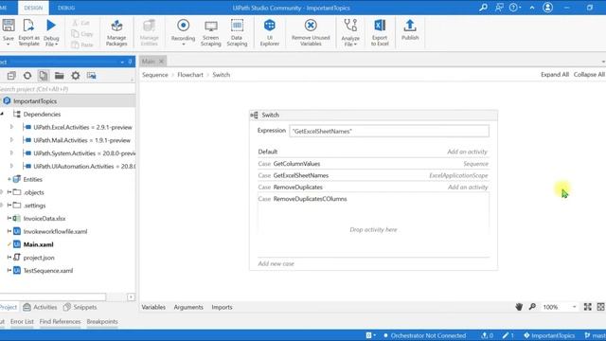
Task: Switch to the DESIGN ribbon tab
Action: (33, 8)
